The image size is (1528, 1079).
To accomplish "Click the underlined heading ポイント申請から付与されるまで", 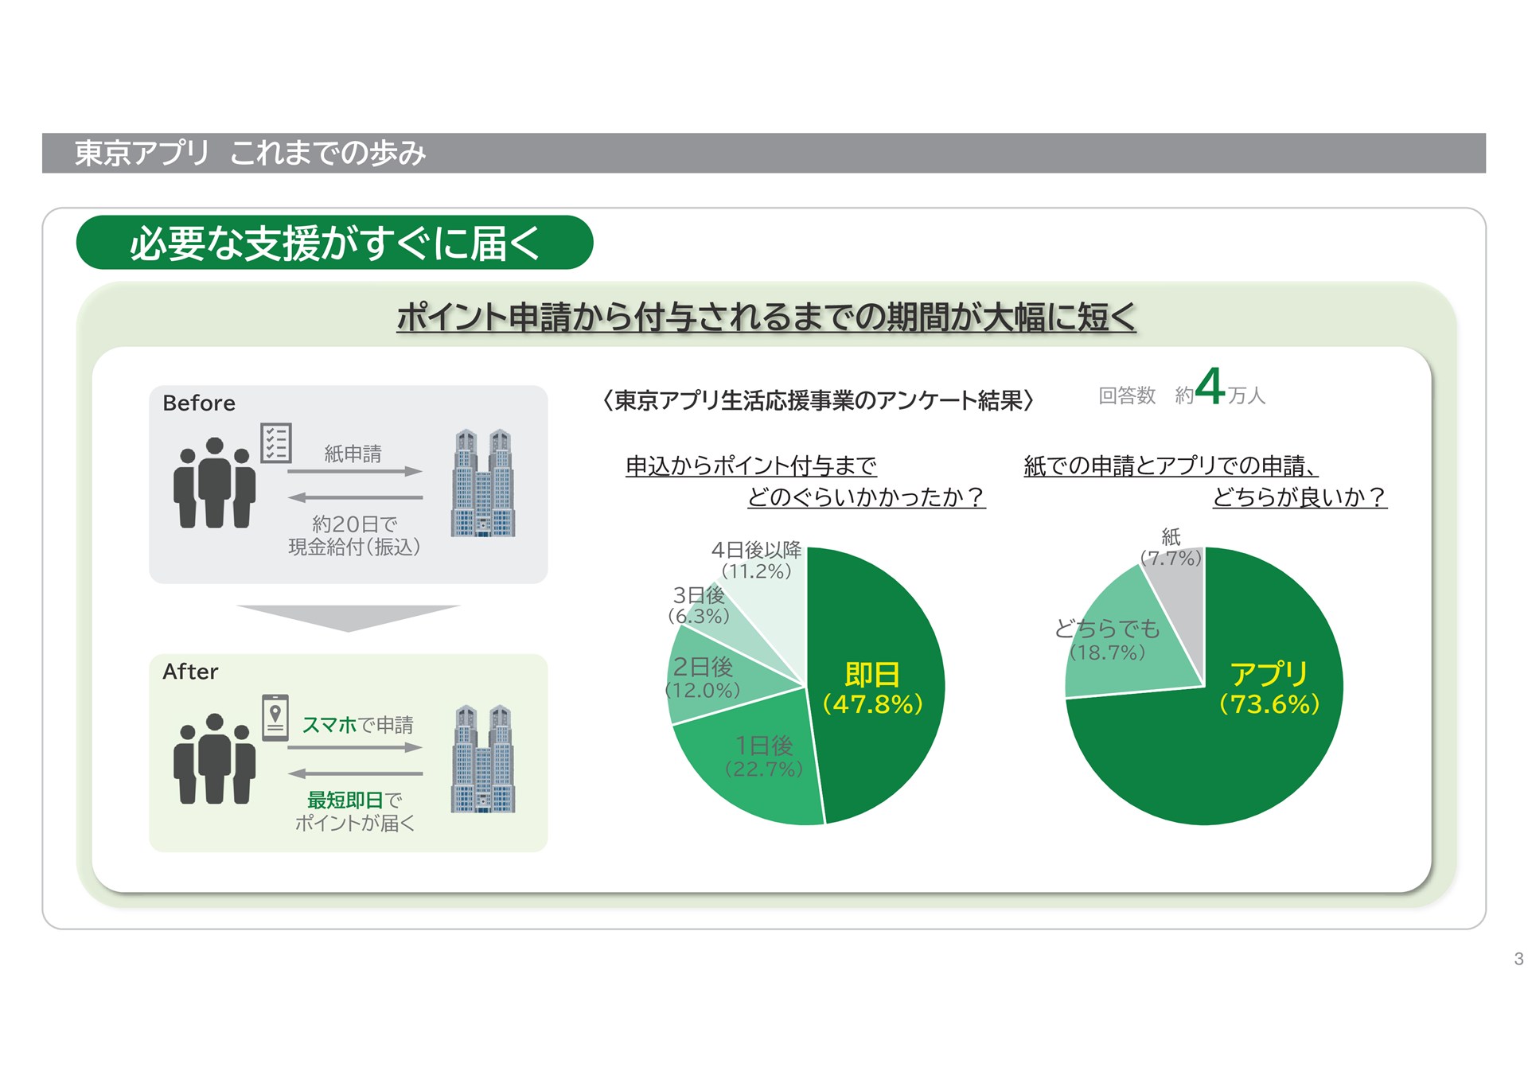I will pos(766,317).
